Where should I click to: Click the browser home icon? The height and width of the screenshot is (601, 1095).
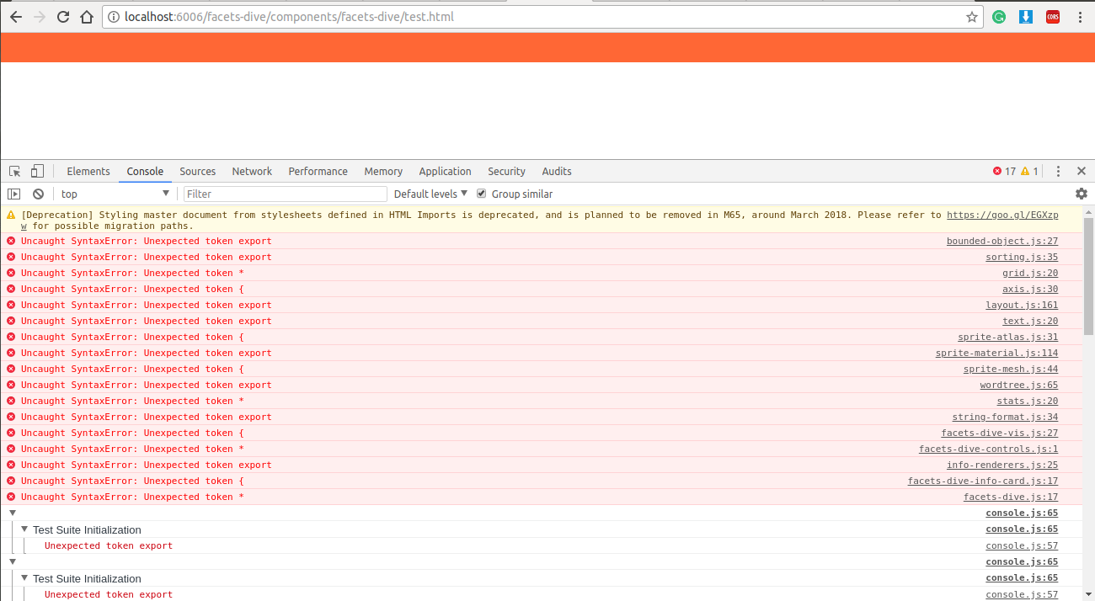[x=87, y=16]
